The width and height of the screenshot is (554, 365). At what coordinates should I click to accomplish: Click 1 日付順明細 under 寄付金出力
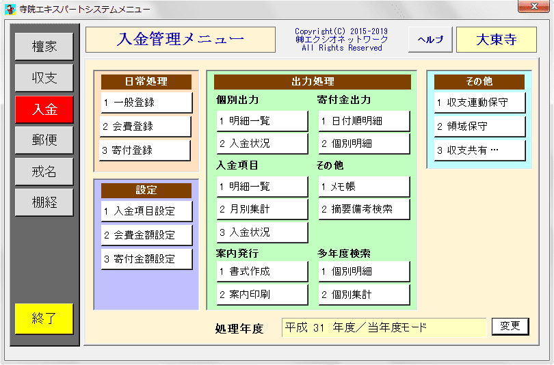click(x=365, y=121)
